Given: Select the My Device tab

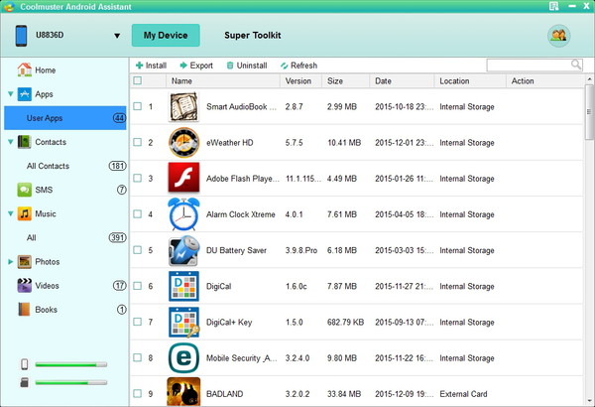Looking at the screenshot, I should pyautogui.click(x=166, y=36).
